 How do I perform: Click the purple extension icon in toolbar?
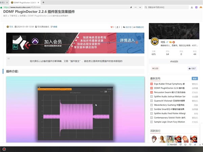coord(196,7)
